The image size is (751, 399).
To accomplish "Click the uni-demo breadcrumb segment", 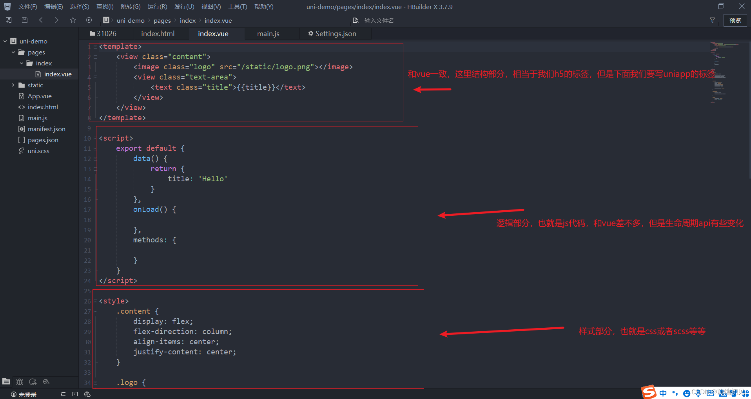I will pos(131,20).
